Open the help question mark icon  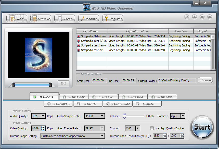point(187,17)
